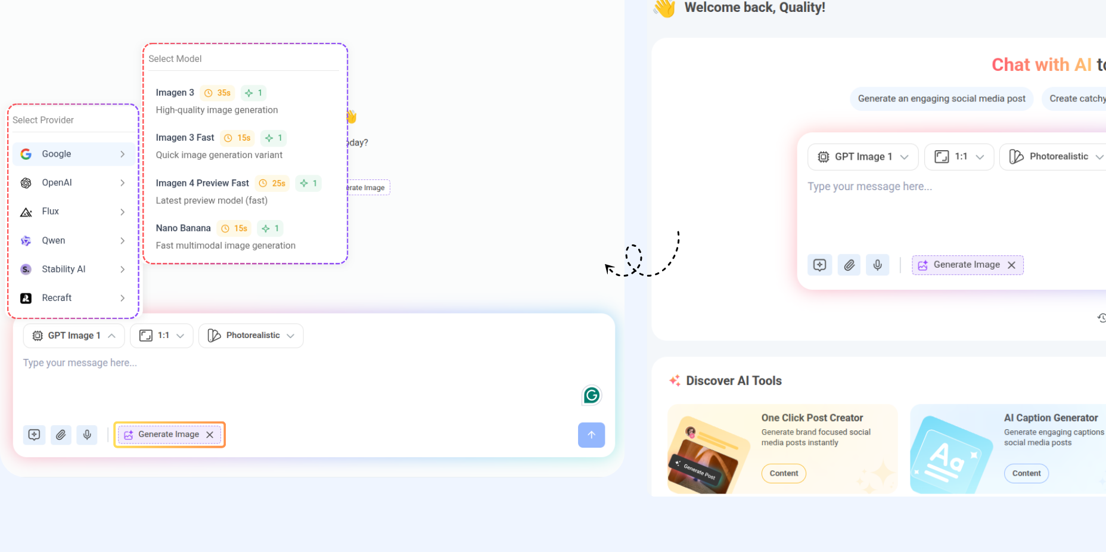Click the Qwen logo icon
The height and width of the screenshot is (552, 1106).
tap(26, 241)
